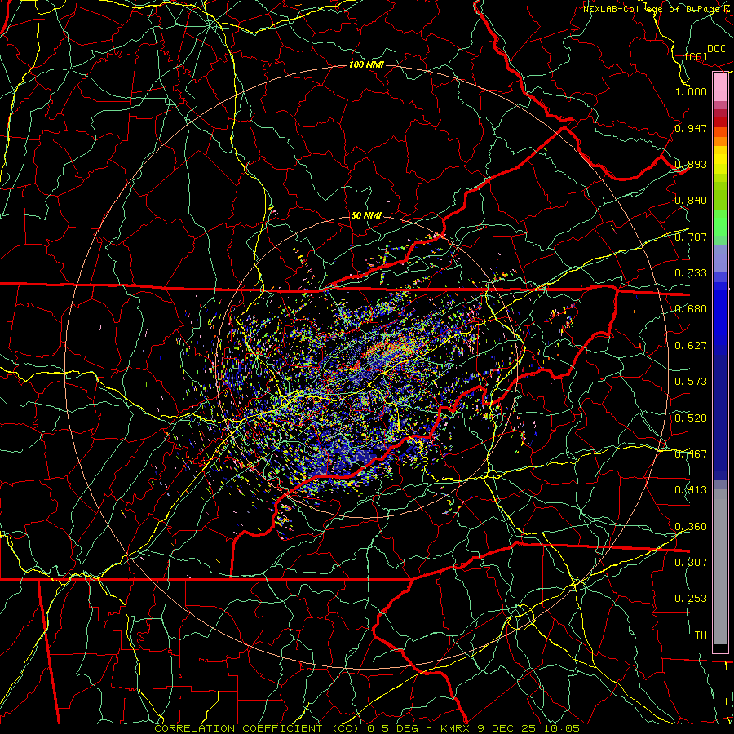Click the DCC label above the color bar
Viewport: 734px width, 734px height.
(x=717, y=49)
